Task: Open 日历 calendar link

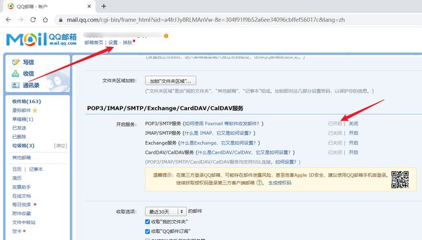Action: click(17, 169)
